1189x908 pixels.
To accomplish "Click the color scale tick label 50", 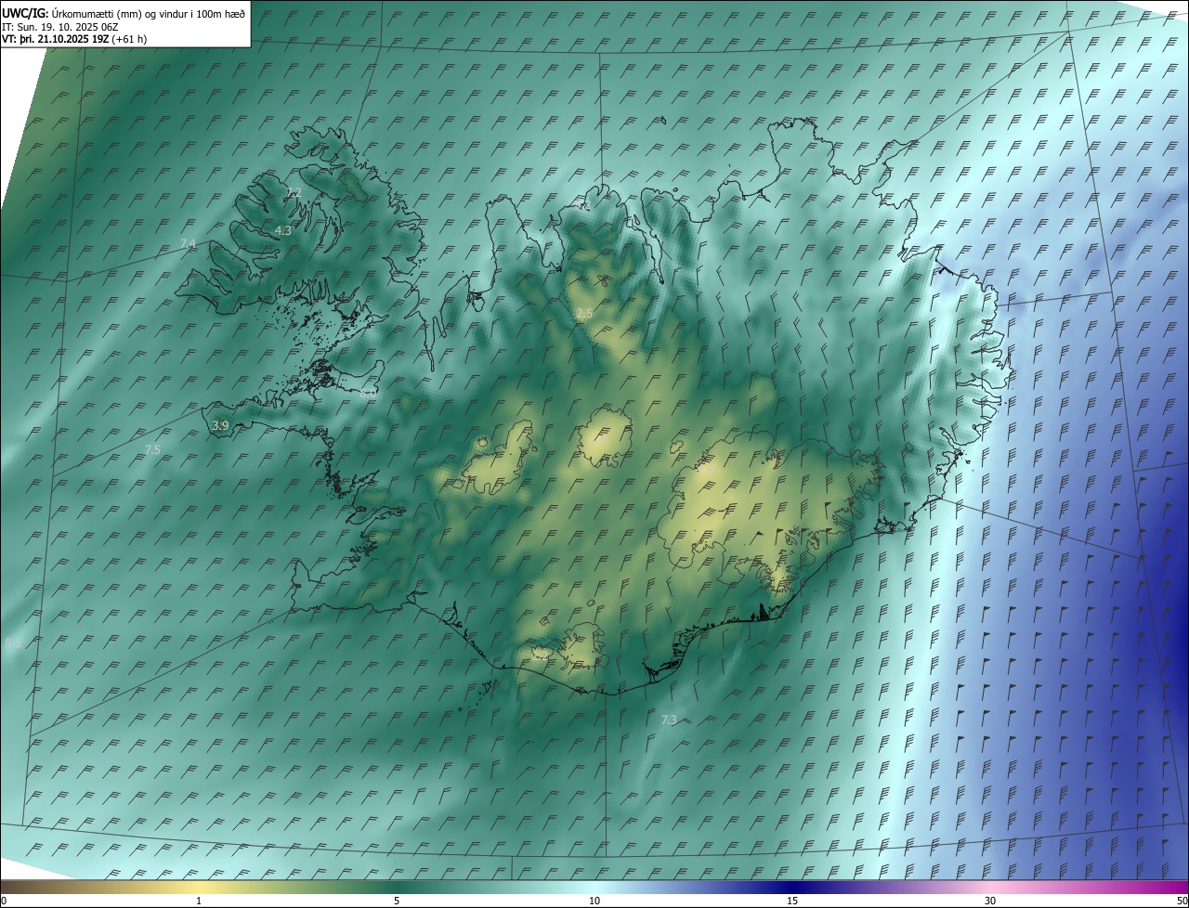I will (1182, 901).
